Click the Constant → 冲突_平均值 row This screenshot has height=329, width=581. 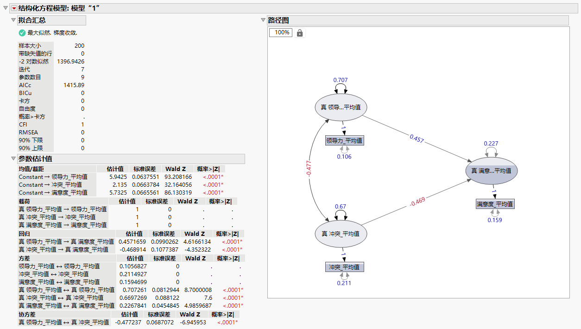click(x=122, y=185)
